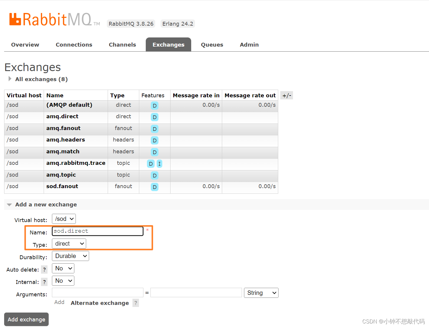
Task: Click the Add argument link
Action: pyautogui.click(x=59, y=302)
